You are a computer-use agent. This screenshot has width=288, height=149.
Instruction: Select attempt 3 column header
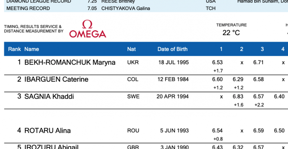tap(262, 49)
